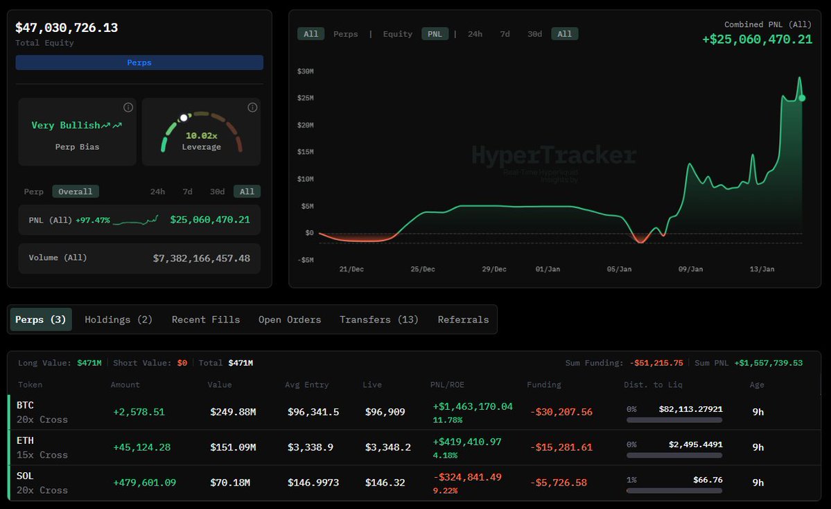
Task: Click the BTC distance to liquidation bar
Action: click(674, 420)
